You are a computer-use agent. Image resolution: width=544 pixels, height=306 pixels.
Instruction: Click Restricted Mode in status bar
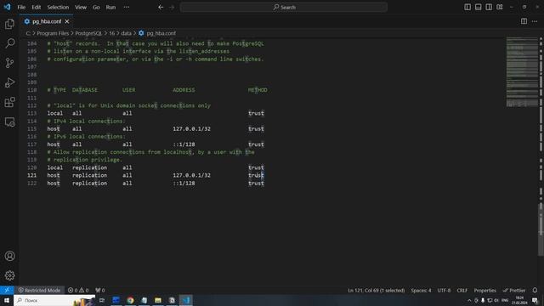tap(39, 290)
